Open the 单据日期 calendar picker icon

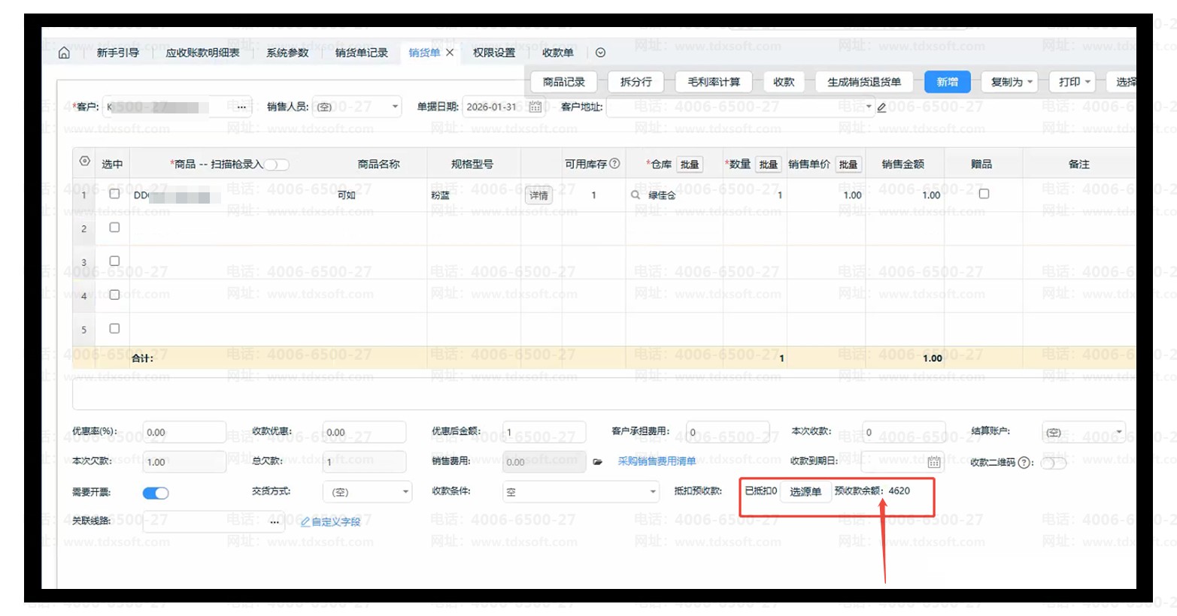pyautogui.click(x=535, y=107)
